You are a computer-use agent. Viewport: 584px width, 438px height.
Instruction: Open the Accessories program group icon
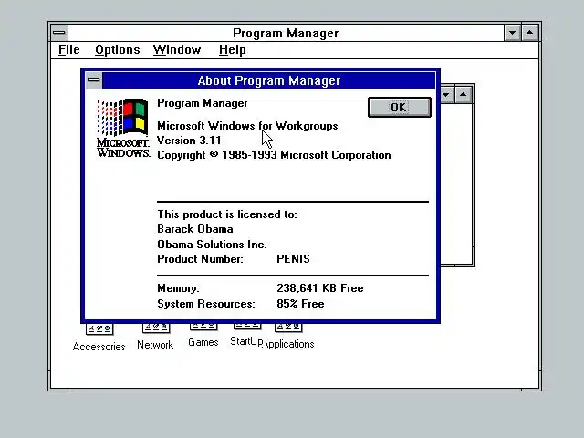point(99,339)
